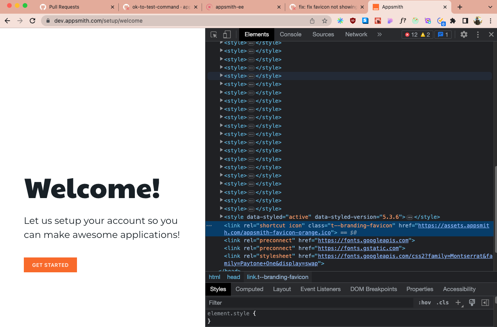The width and height of the screenshot is (497, 327).
Task: Open the blue checkmark extension with 0 badge
Action: click(441, 21)
